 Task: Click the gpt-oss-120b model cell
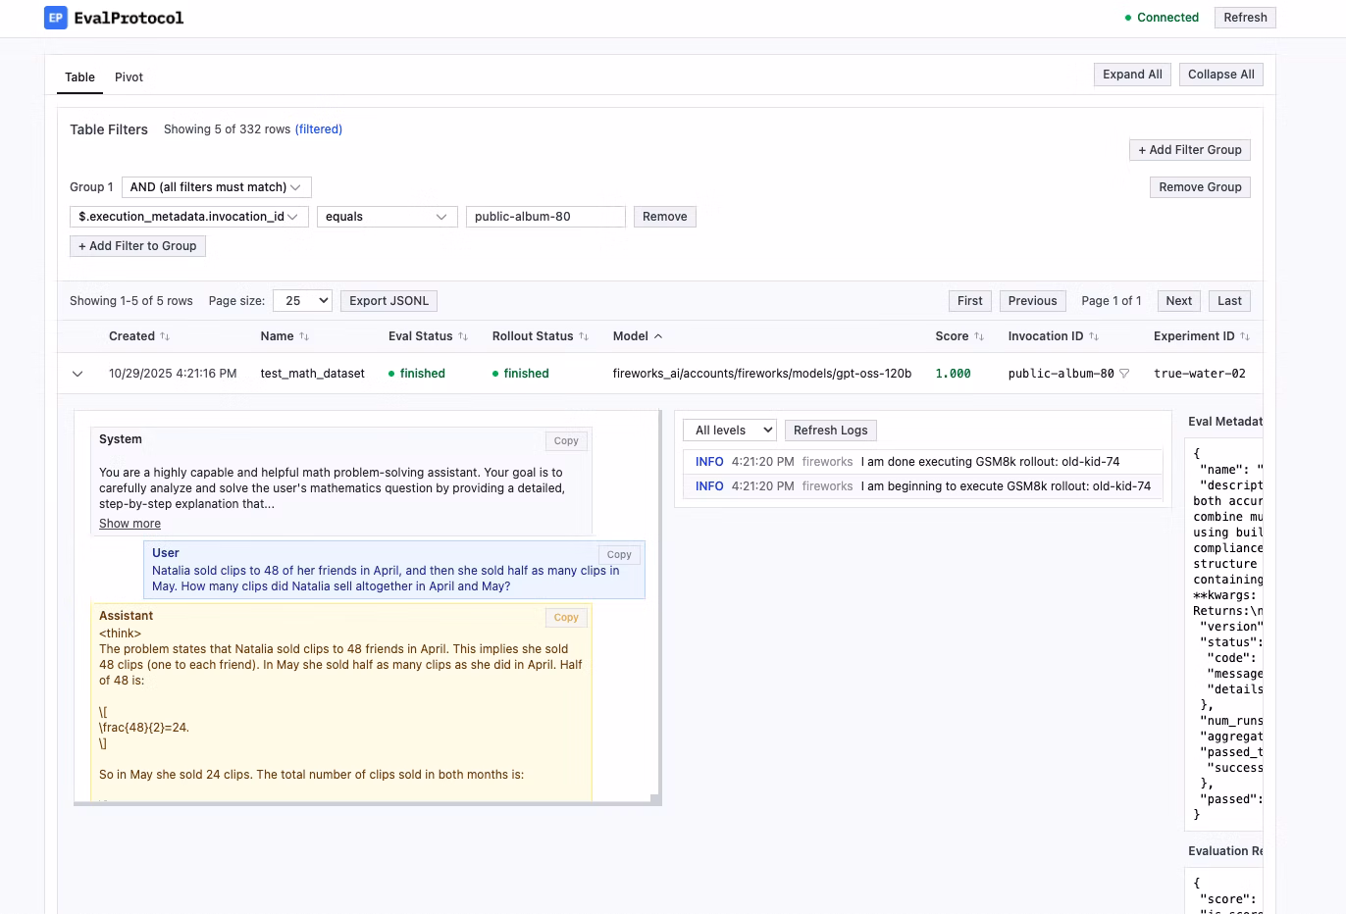[x=762, y=374]
